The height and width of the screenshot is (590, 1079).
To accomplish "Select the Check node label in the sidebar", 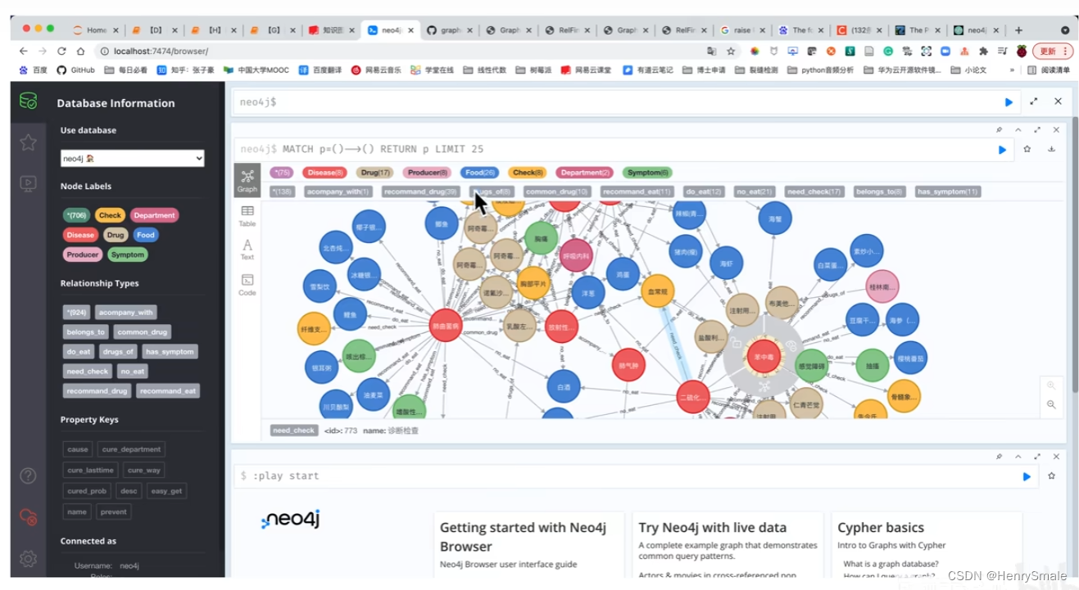I will pos(110,215).
